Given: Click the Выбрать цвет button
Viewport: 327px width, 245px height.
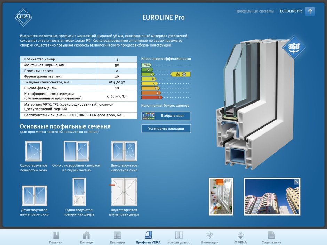Looking at the screenshot, I should (166, 116).
